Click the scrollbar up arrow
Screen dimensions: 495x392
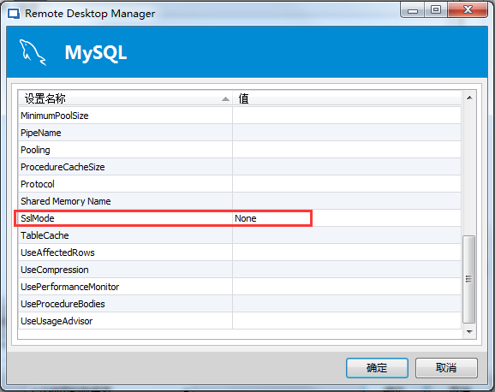pyautogui.click(x=469, y=98)
